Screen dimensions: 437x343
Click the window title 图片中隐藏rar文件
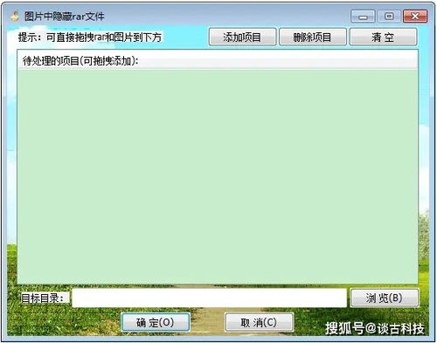coord(65,16)
